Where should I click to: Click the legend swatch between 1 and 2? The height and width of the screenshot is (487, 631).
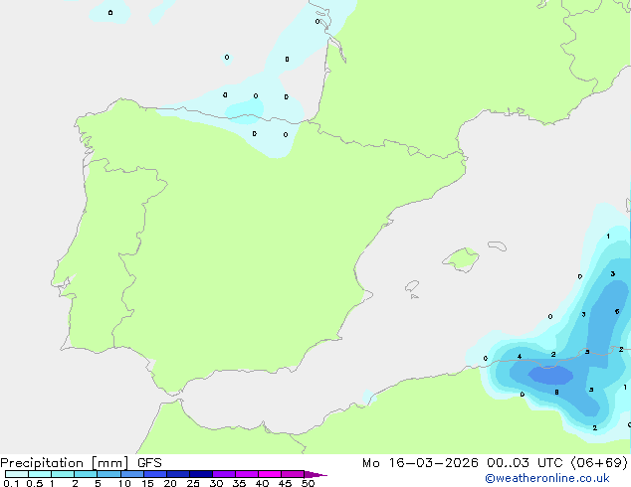point(63,474)
